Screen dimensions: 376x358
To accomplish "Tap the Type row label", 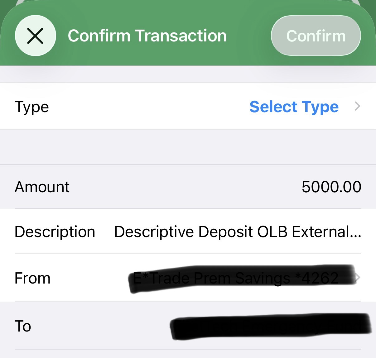I will tap(31, 107).
